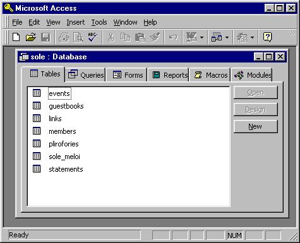Screen dimensions: 300x243
Task: Open a database with the folder icon
Action: point(31,37)
